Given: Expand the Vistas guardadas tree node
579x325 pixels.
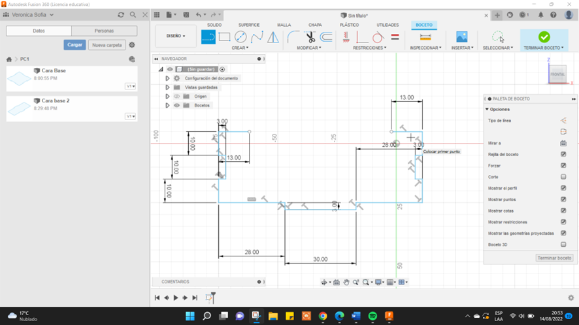Looking at the screenshot, I should [x=167, y=87].
